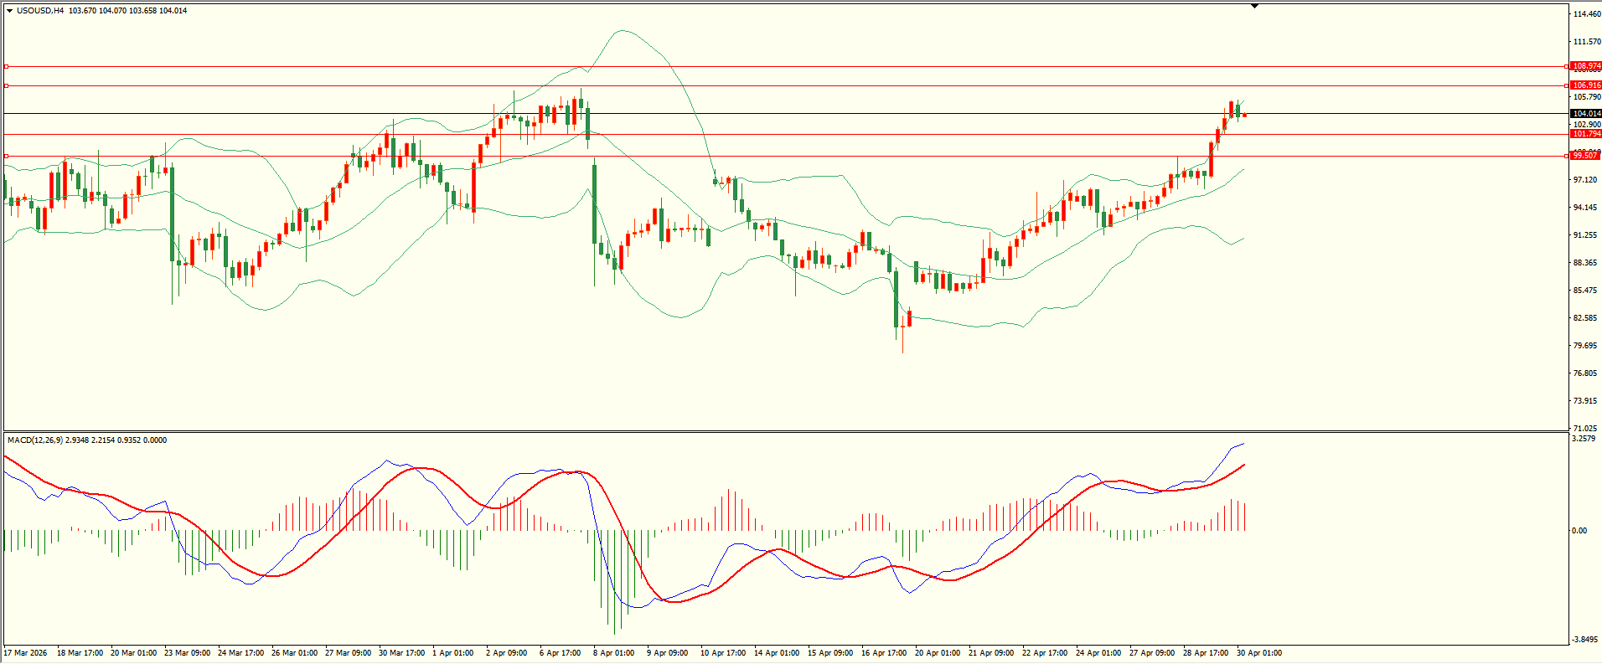Click right handle of the 106.916 line
The width and height of the screenshot is (1602, 664).
coord(1567,85)
